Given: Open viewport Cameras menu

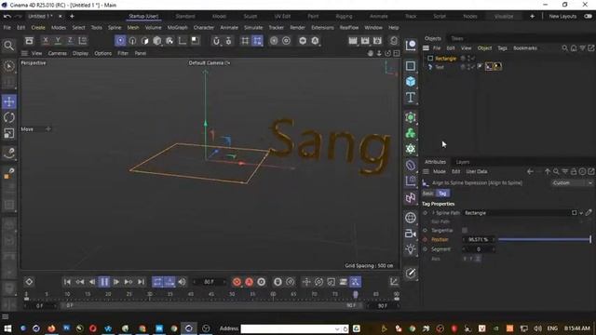Looking at the screenshot, I should [58, 53].
